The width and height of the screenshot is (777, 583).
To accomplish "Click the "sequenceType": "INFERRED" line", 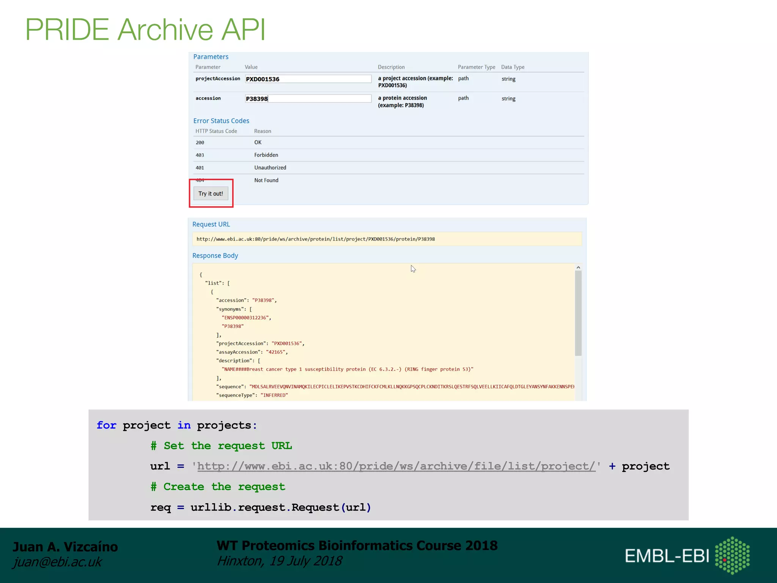I will point(252,395).
